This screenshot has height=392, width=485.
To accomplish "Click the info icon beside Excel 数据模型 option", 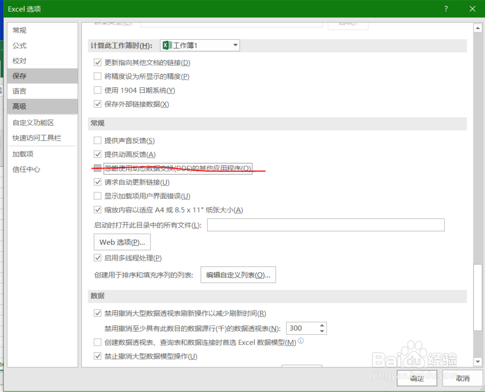I will click(x=301, y=341).
